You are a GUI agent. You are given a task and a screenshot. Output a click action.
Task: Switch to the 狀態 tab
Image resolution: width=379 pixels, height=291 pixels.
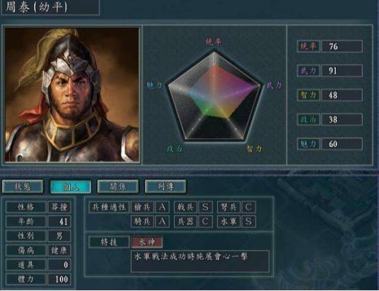click(x=23, y=187)
